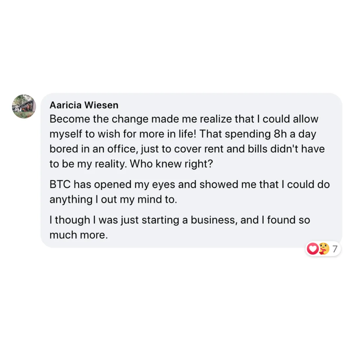This screenshot has width=355, height=355.
Task: Click the line "anything I out my mind to."
Action: click(113, 200)
